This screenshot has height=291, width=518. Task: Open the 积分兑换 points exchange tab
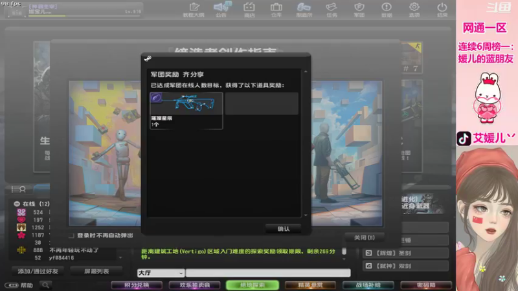coord(137,285)
